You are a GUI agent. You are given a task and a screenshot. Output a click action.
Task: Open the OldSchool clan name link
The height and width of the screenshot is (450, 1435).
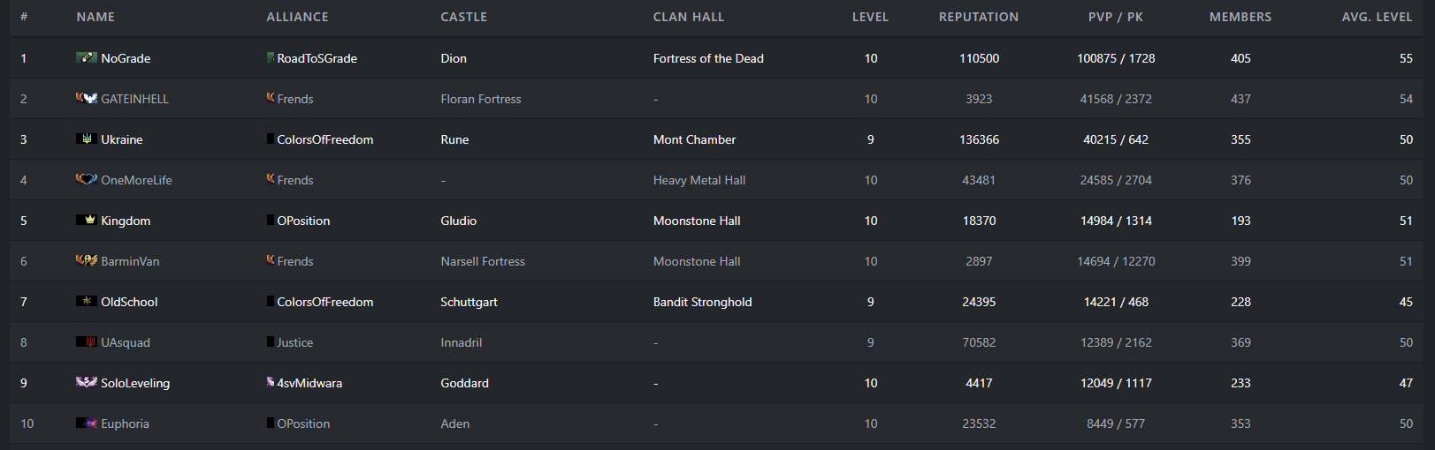click(x=129, y=302)
